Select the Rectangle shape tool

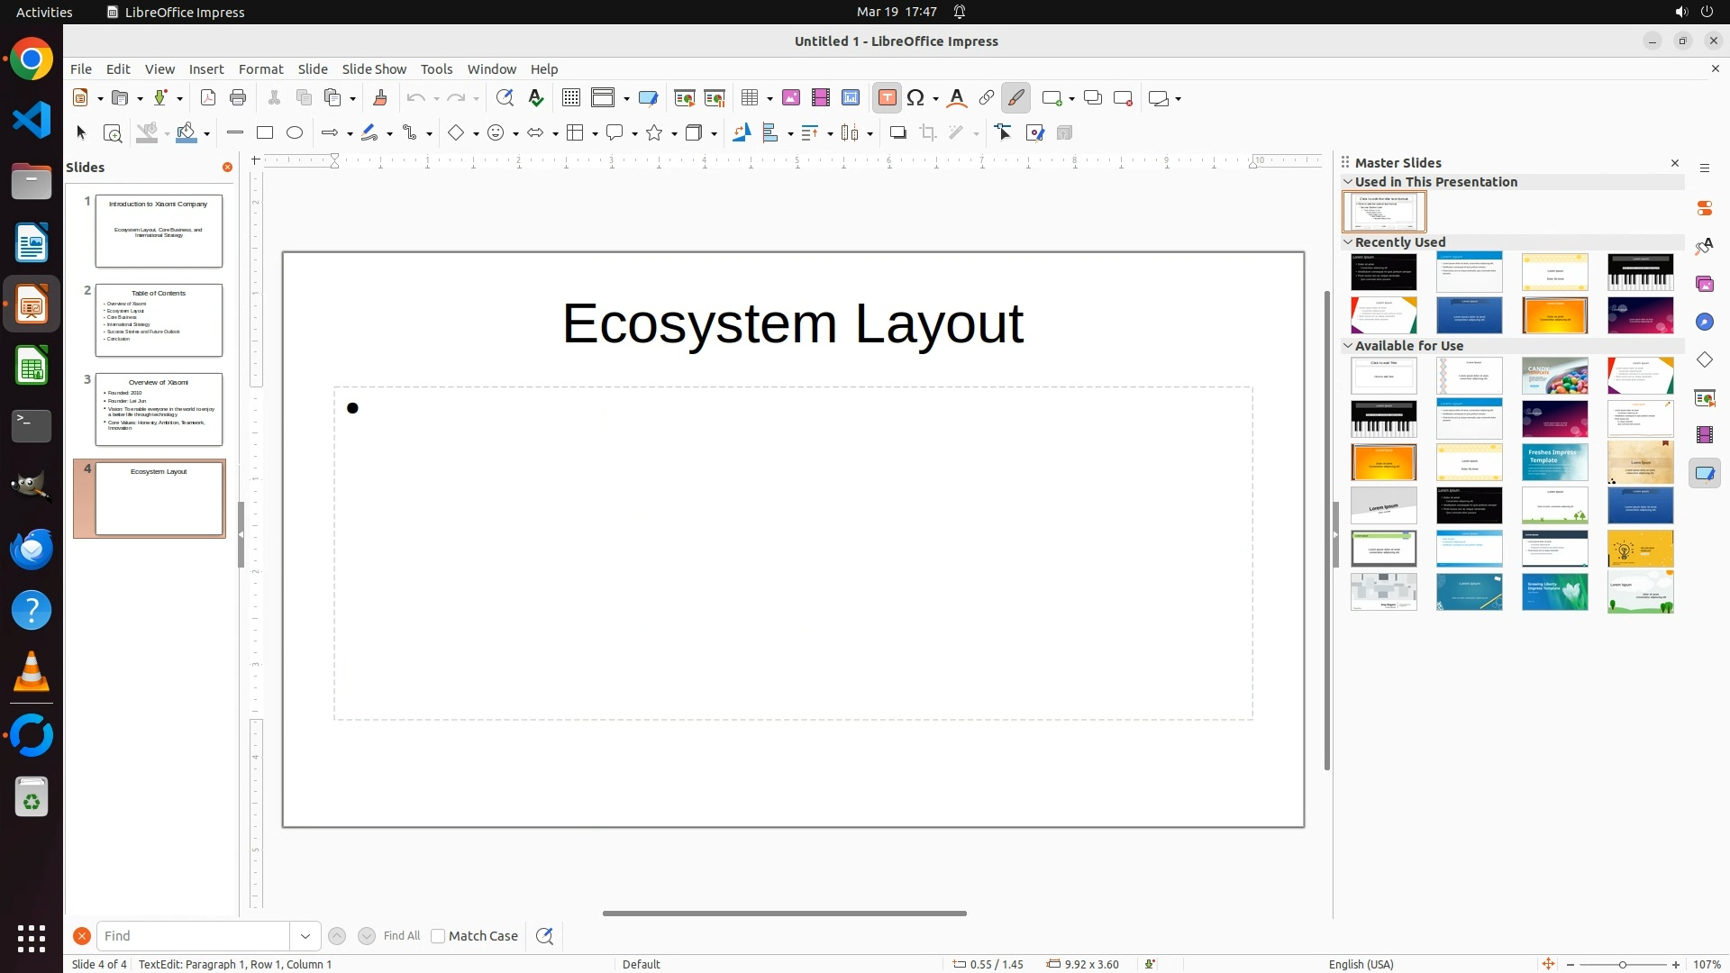(x=265, y=133)
